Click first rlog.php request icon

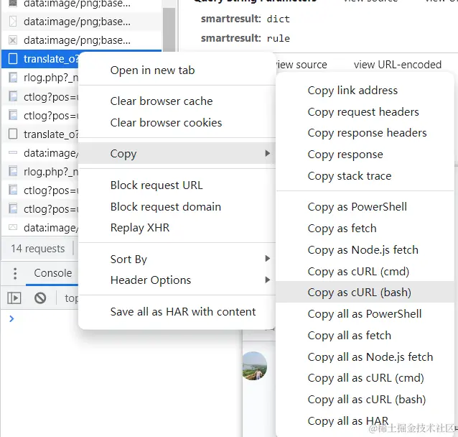pos(13,78)
